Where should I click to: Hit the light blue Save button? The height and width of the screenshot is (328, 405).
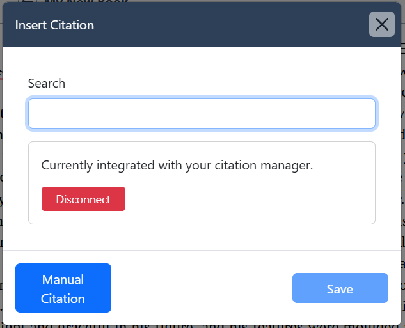[340, 288]
